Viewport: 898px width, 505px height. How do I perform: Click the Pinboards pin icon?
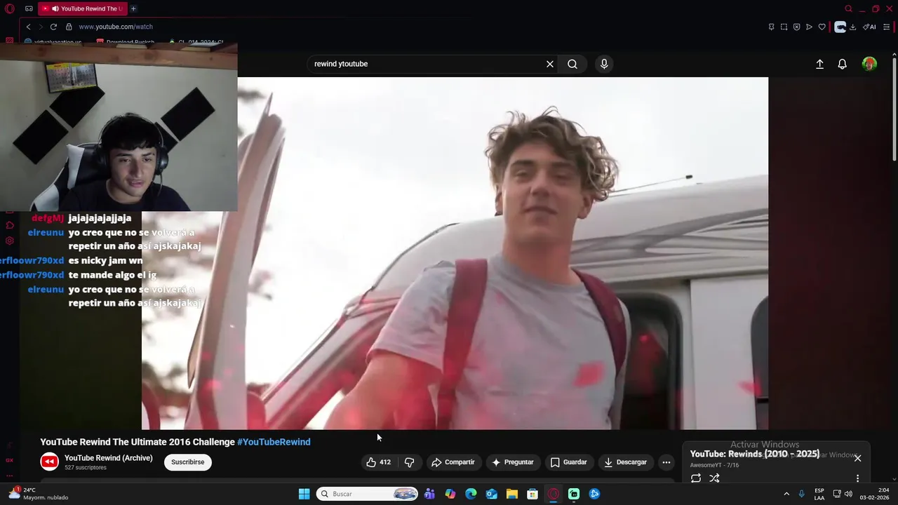click(x=771, y=27)
